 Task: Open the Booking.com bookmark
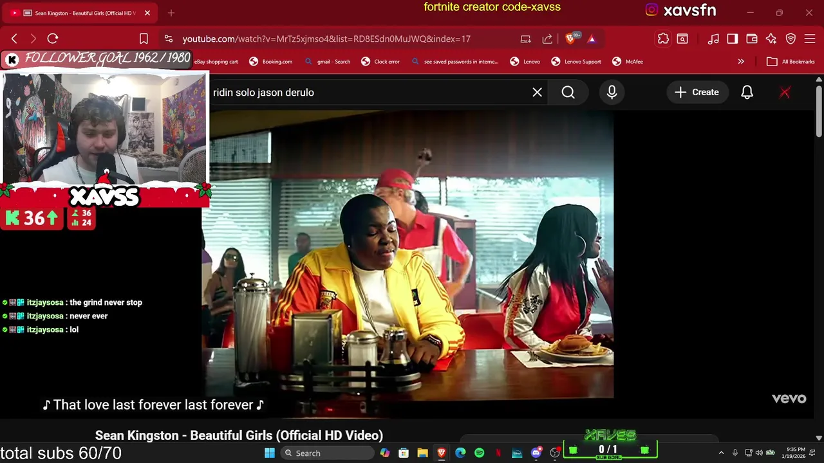point(271,62)
